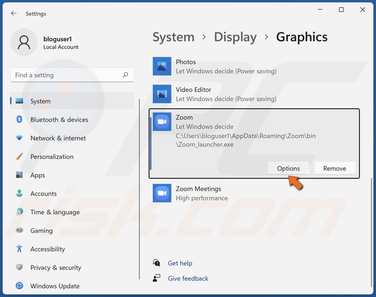Click the Zoom_launcher.exe file path text
This screenshot has height=297, width=376.
point(246,140)
